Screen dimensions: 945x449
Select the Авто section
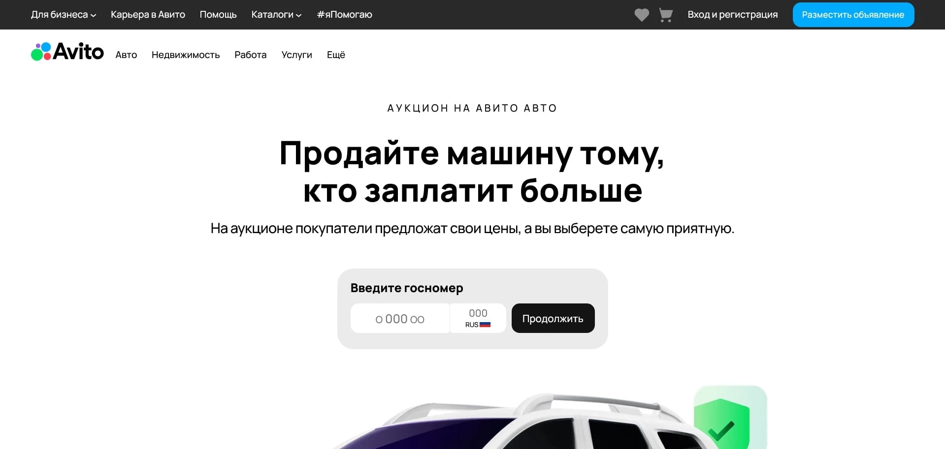(126, 55)
